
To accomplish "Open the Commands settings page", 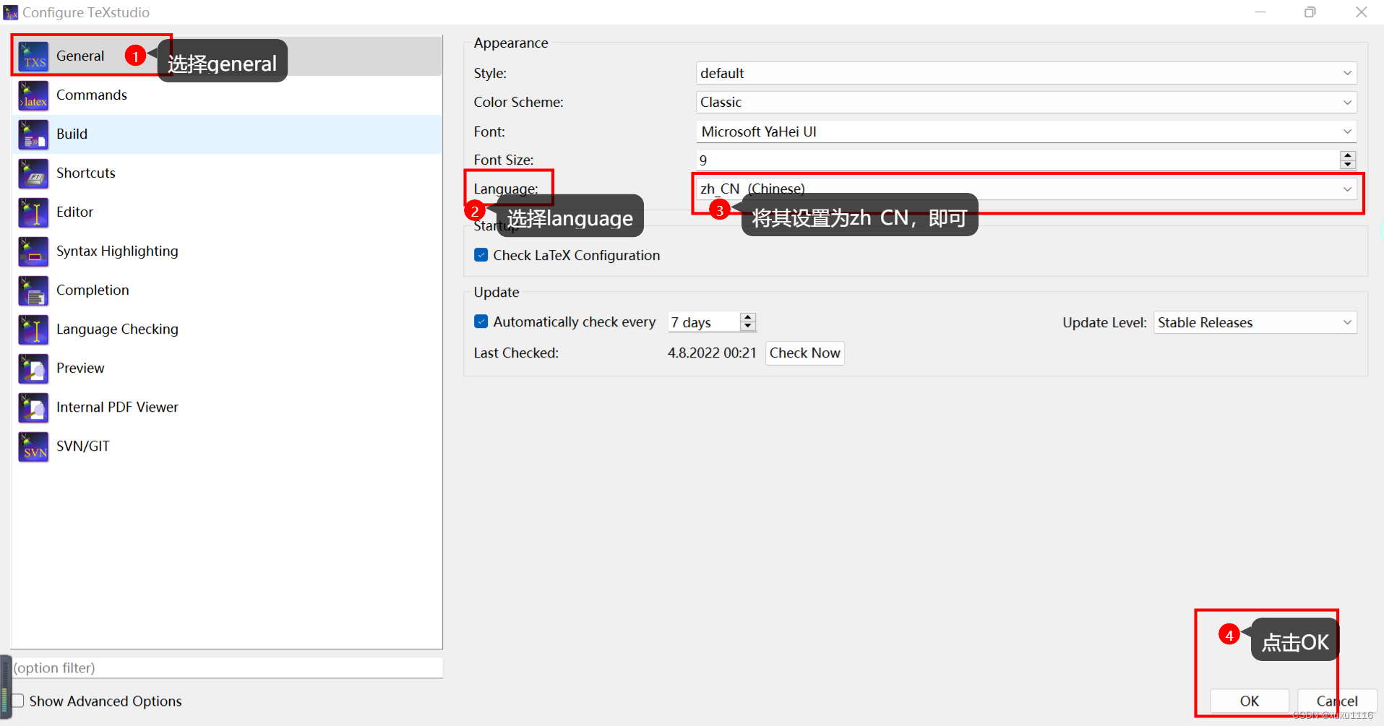I will pyautogui.click(x=227, y=95).
